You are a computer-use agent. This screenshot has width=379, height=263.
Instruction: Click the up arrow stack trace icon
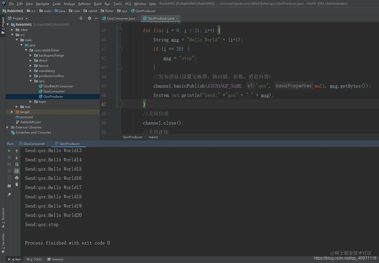[17, 151]
